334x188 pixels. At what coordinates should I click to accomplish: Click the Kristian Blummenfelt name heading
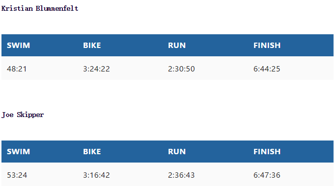[40, 8]
